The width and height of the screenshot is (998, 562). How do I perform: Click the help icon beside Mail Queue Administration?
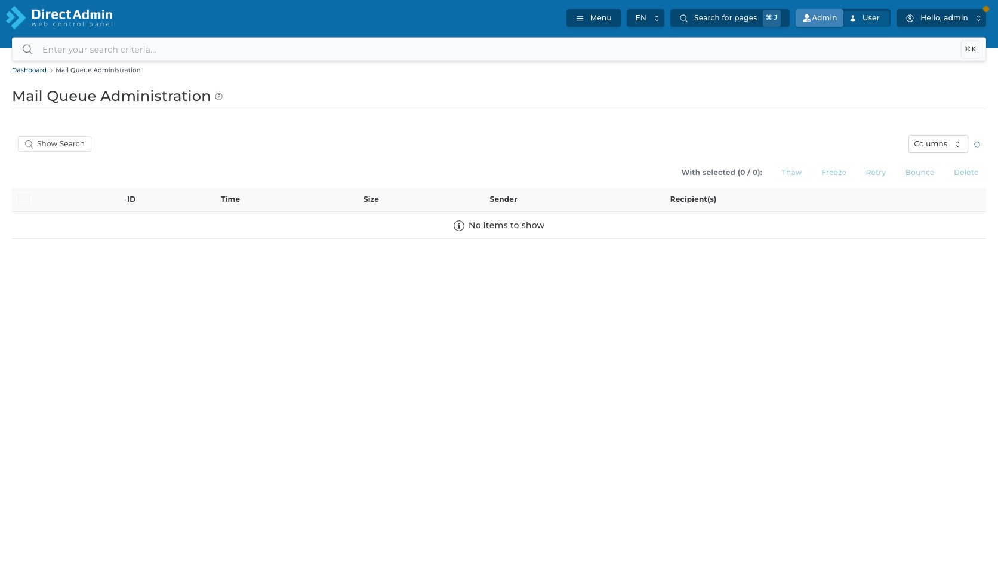click(219, 97)
